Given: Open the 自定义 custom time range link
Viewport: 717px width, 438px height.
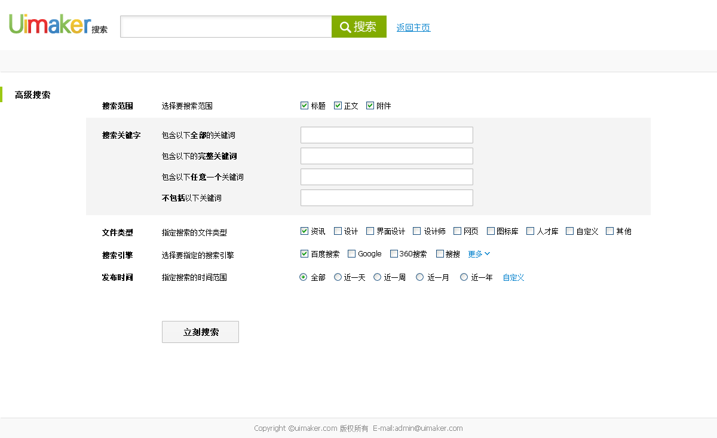Looking at the screenshot, I should (x=513, y=278).
